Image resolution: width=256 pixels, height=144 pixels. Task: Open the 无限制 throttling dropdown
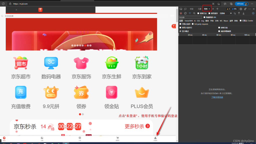[x=226, y=13]
